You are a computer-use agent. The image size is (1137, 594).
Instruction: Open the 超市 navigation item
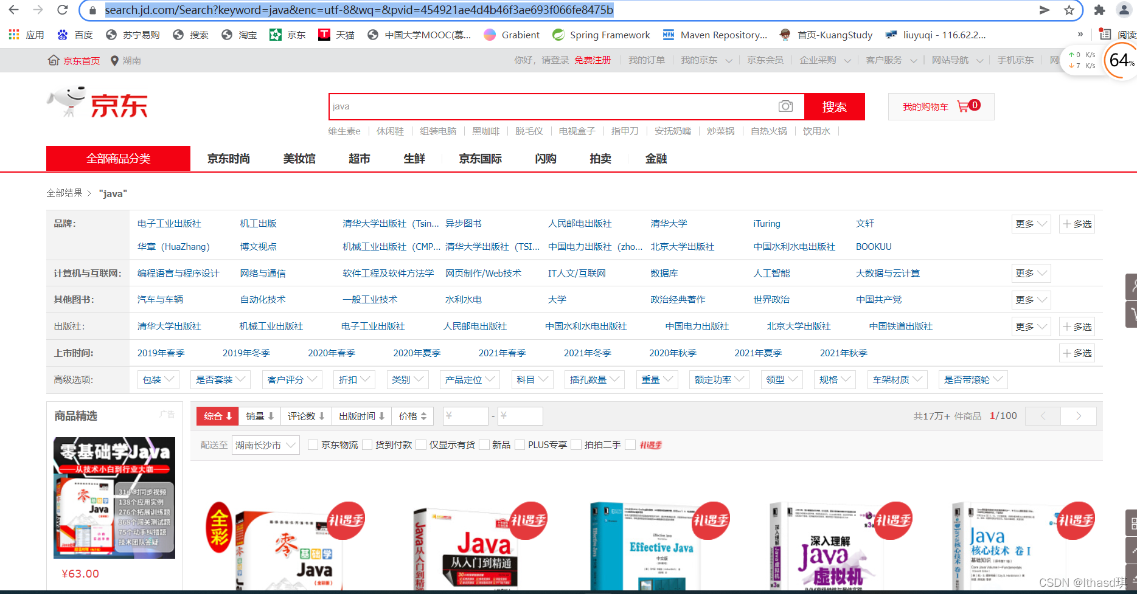coord(360,159)
